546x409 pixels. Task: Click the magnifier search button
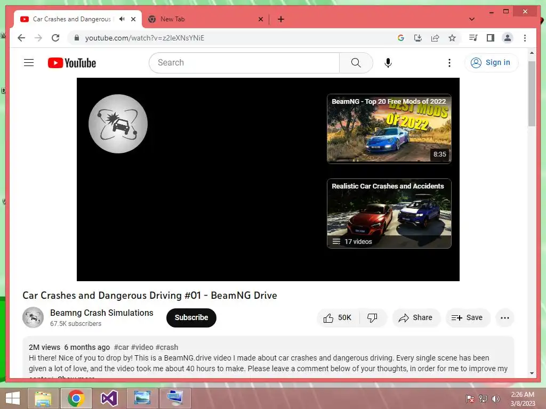(x=356, y=63)
